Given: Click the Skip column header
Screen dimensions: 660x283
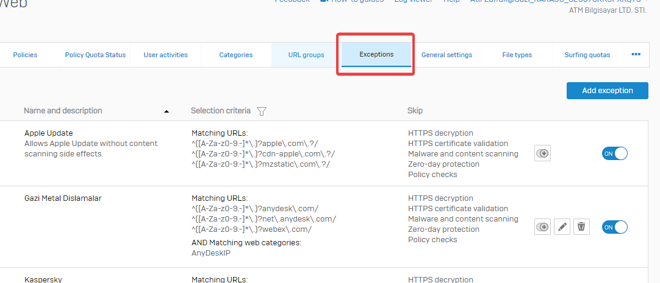Looking at the screenshot, I should pos(415,111).
